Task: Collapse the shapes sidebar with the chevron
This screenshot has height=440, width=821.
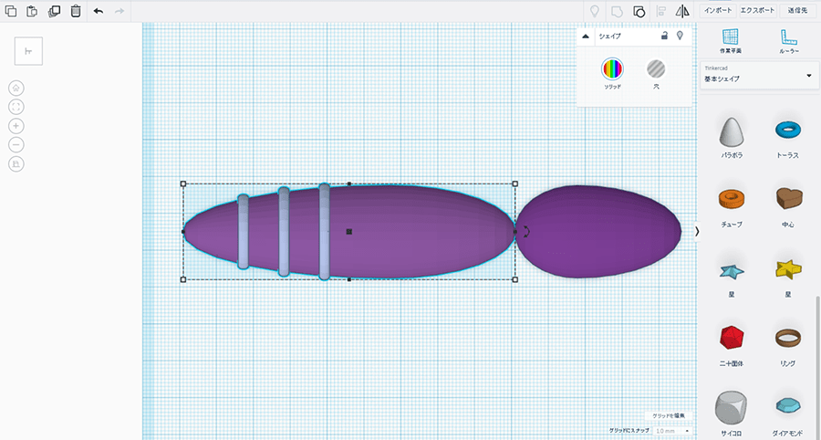Action: tap(697, 231)
